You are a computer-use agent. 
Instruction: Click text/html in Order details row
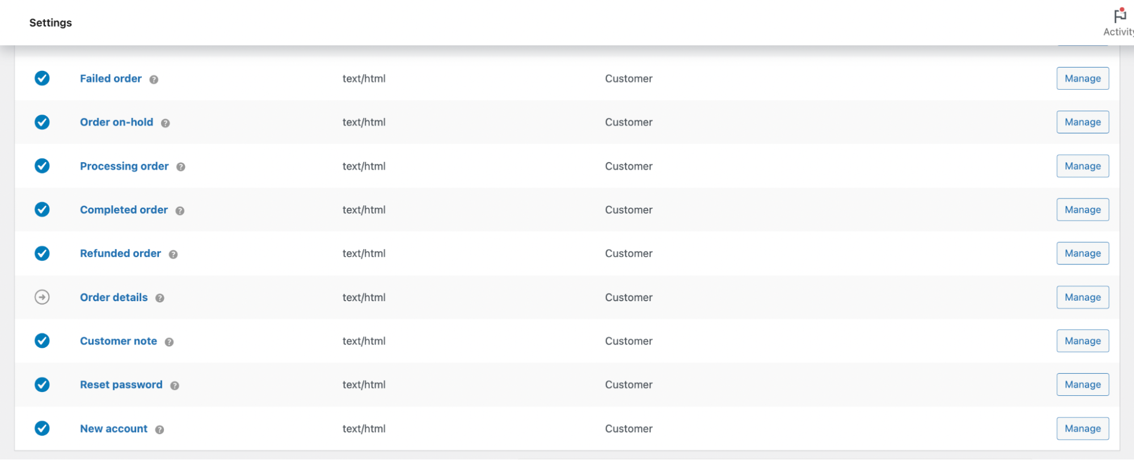364,297
